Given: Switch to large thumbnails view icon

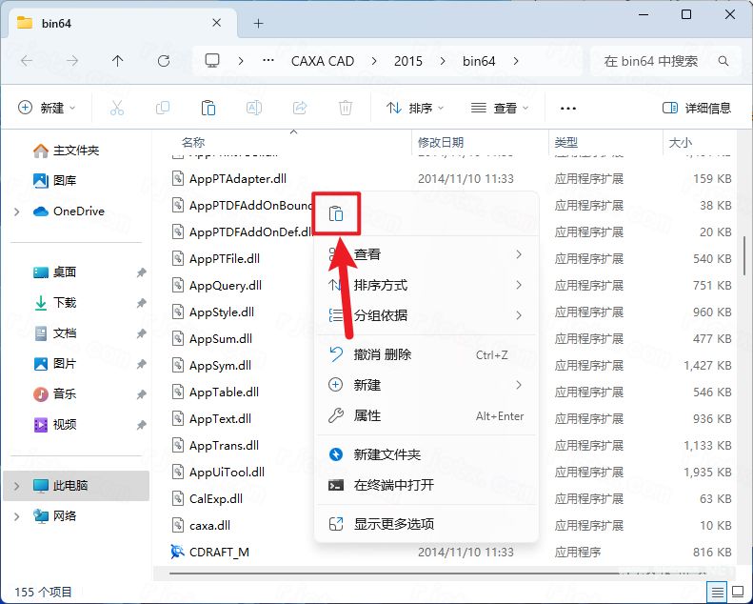Looking at the screenshot, I should pyautogui.click(x=738, y=592).
